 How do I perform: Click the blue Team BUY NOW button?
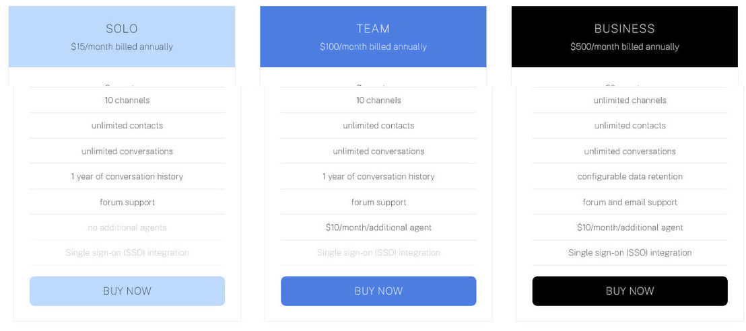[378, 291]
